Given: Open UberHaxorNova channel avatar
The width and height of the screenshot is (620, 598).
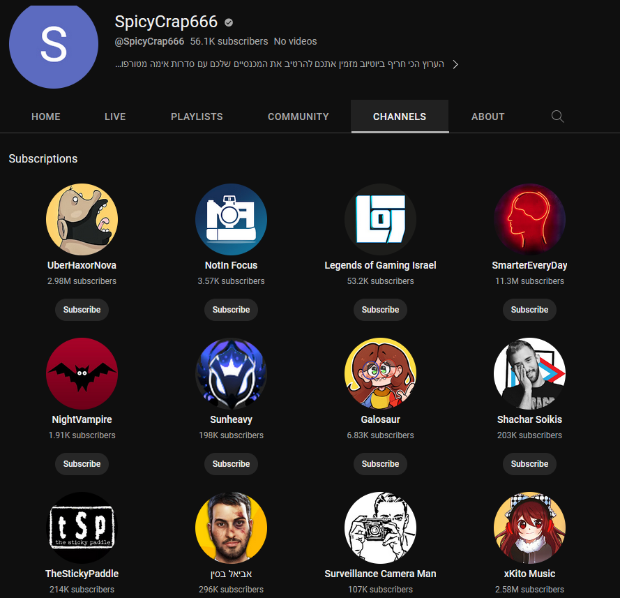Looking at the screenshot, I should pyautogui.click(x=82, y=219).
